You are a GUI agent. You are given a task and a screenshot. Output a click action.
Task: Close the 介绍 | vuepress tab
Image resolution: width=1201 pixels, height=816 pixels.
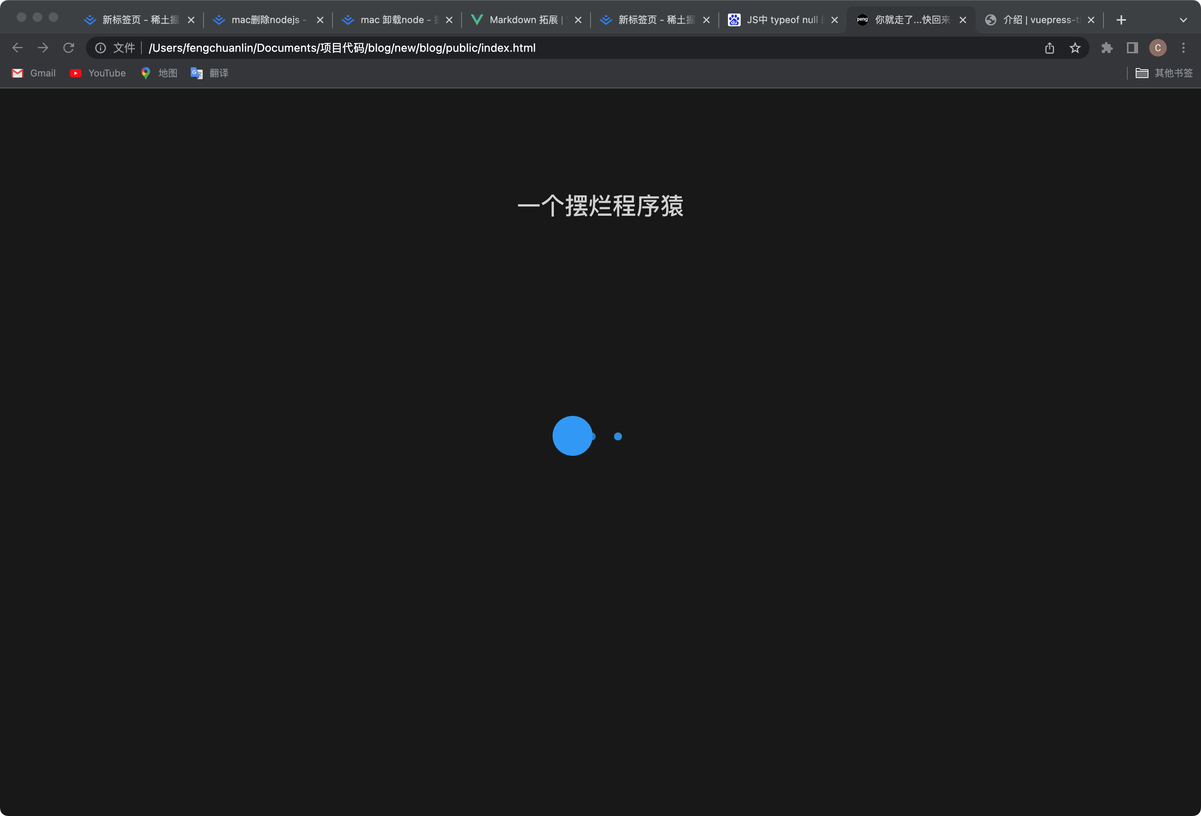coord(1091,20)
